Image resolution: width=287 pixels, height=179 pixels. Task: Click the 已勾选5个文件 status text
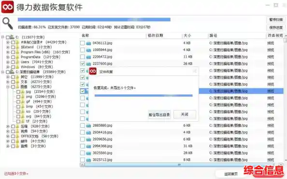pos(16,174)
